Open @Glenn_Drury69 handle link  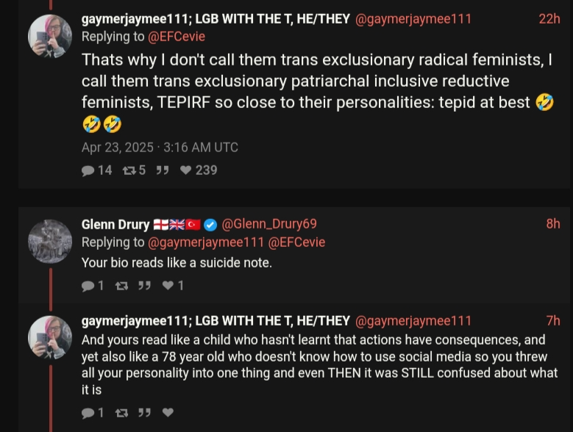(x=269, y=223)
